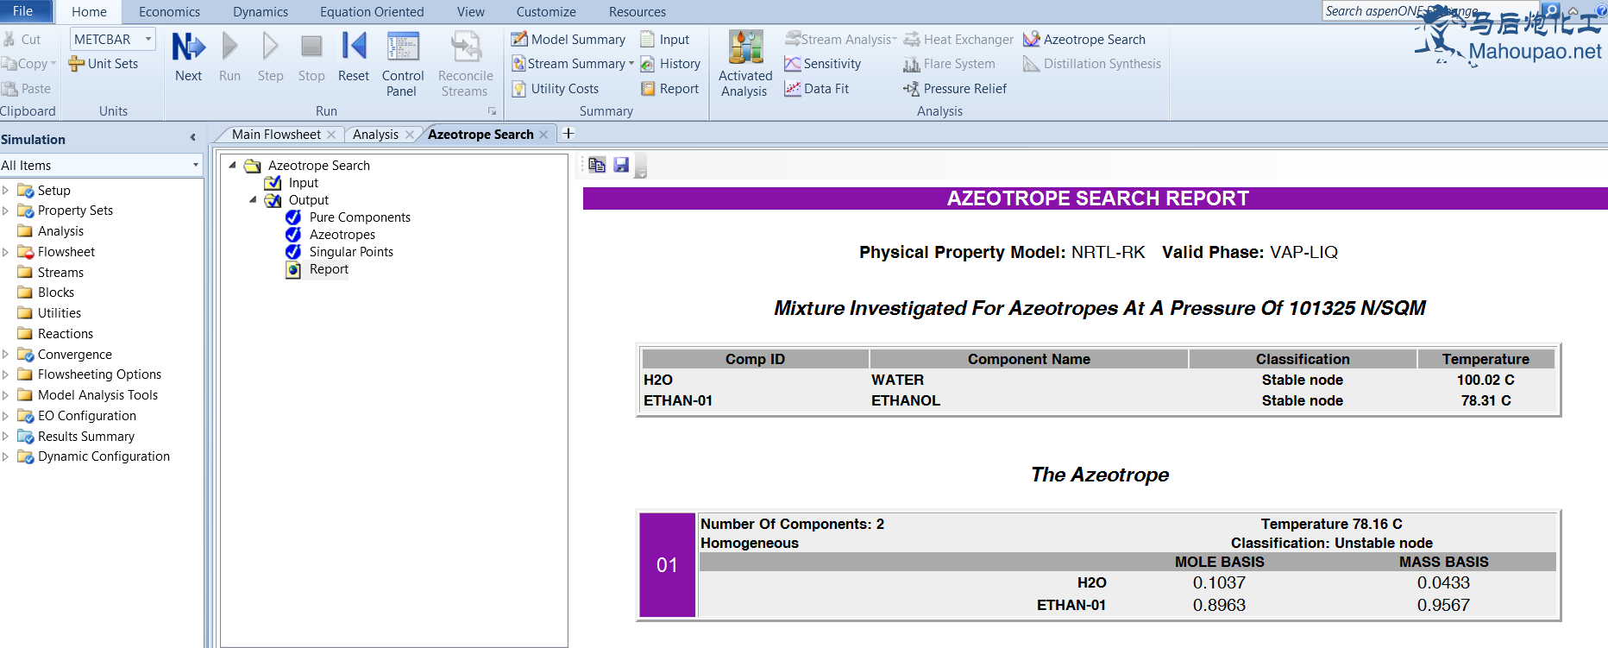Switch to the Economics ribbon tab
The width and height of the screenshot is (1608, 648).
pos(169,12)
